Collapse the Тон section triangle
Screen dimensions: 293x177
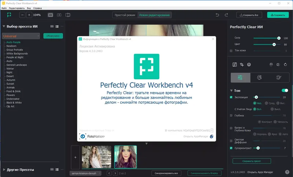point(231,91)
